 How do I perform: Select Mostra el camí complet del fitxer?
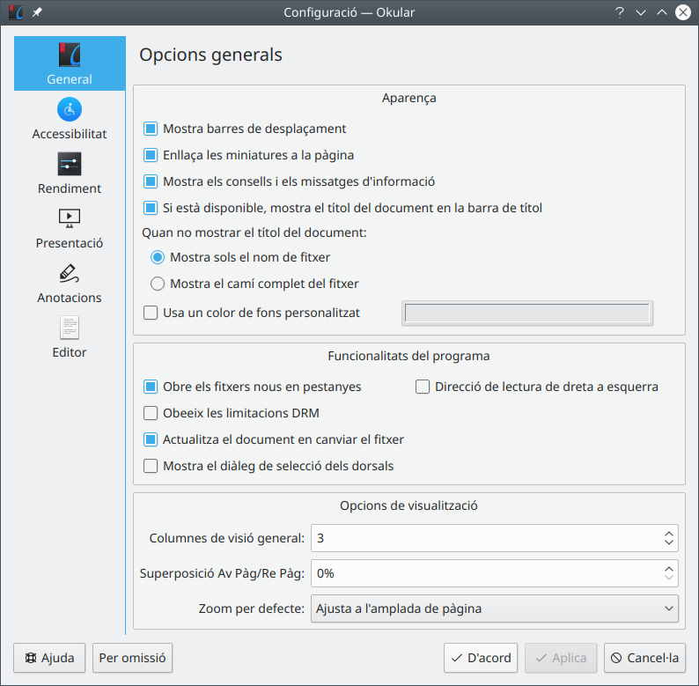click(x=158, y=284)
